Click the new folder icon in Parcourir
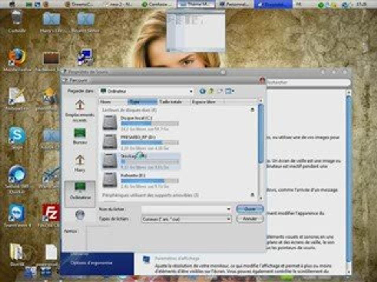Image resolution: width=377 pixels, height=282 pixels. pyautogui.click(x=220, y=91)
